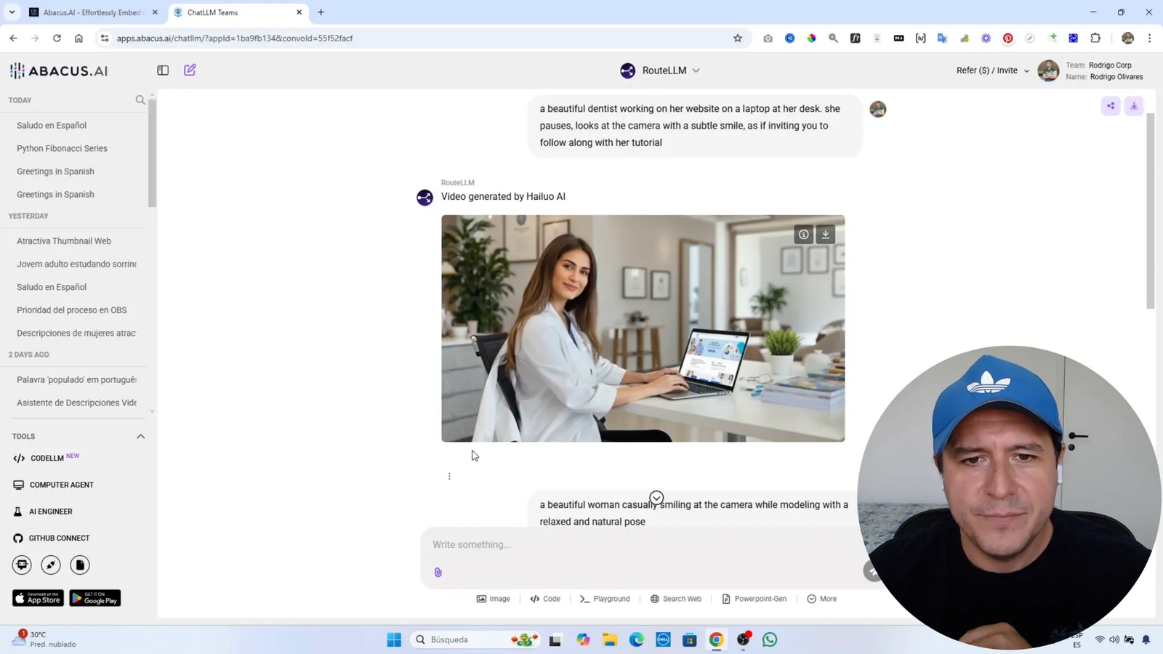The image size is (1163, 654).
Task: Select the Image generation option
Action: pos(494,598)
